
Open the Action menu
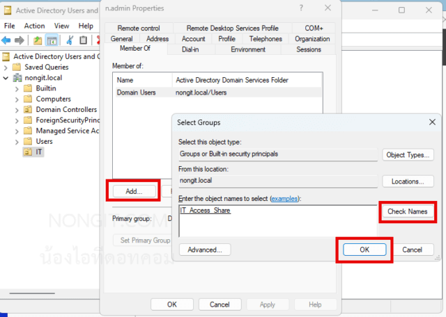tap(34, 26)
